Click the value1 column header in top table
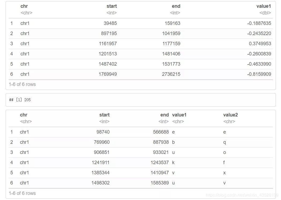Viewport: 281px width, 200px height. [264, 6]
